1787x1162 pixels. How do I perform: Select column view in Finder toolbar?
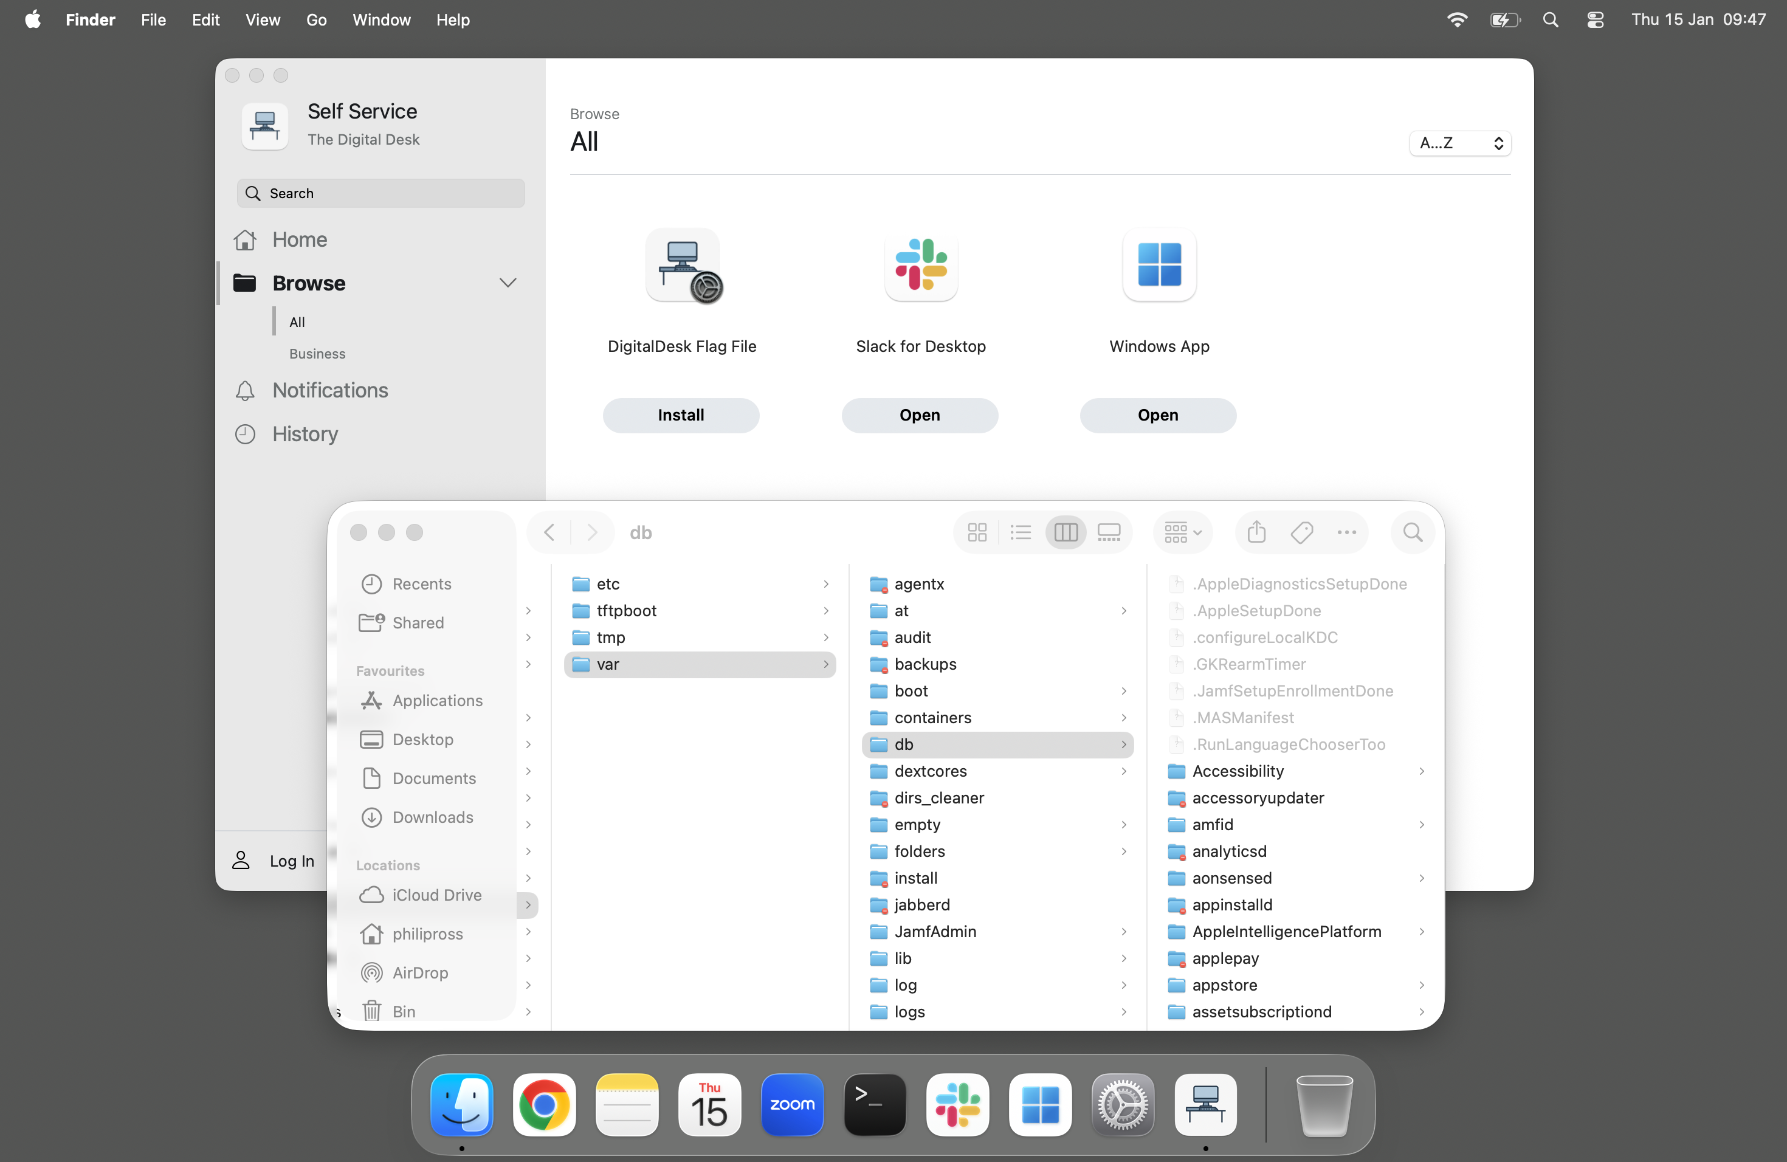click(1066, 532)
